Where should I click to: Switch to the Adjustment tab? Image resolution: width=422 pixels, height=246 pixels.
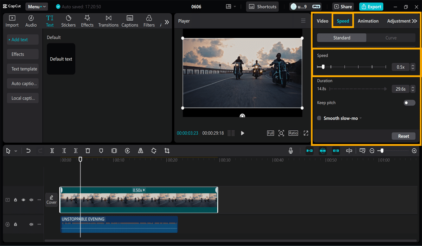tap(399, 21)
